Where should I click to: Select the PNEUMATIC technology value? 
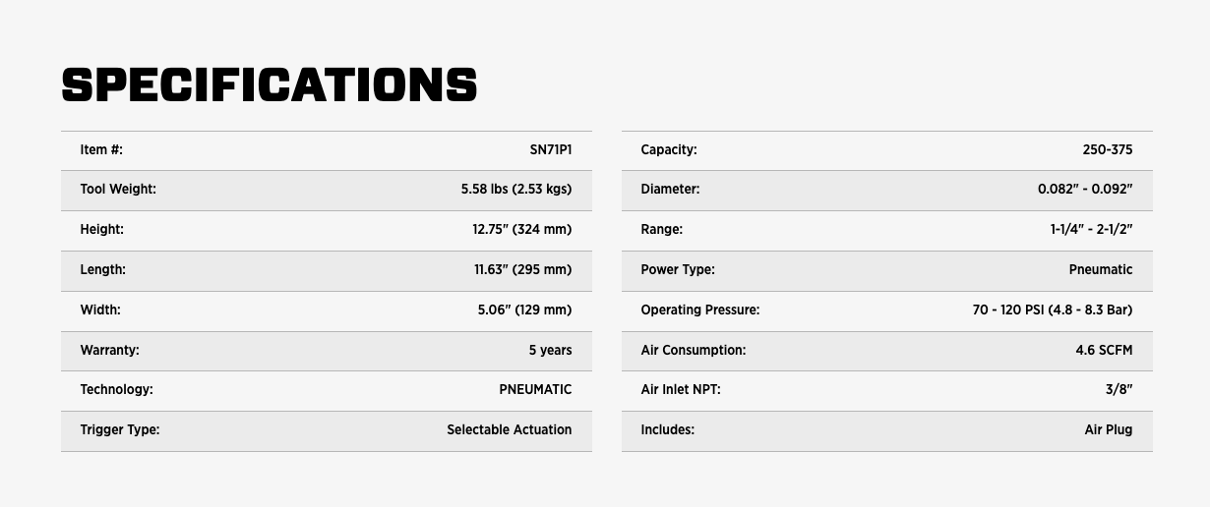click(535, 390)
